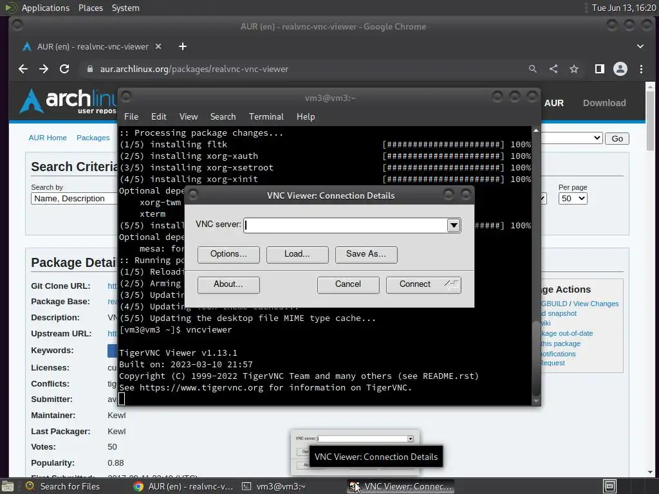
Task: Open the Search by dropdown in AUR
Action: click(x=73, y=199)
